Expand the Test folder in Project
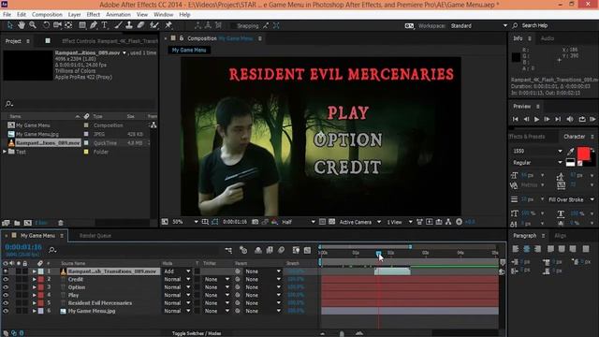Image resolution: width=599 pixels, height=337 pixels. [5, 152]
